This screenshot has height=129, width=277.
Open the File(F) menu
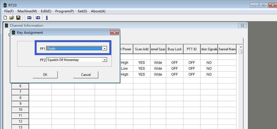click(x=9, y=11)
